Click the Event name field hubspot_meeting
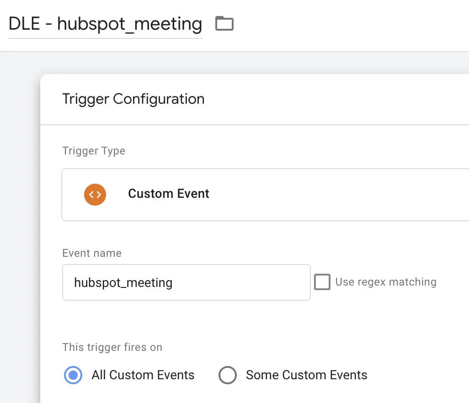Screen dimensions: 469x403 187,282
